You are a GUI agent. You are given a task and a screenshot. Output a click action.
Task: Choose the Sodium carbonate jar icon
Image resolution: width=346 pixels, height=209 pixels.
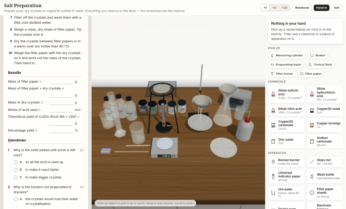(312, 141)
